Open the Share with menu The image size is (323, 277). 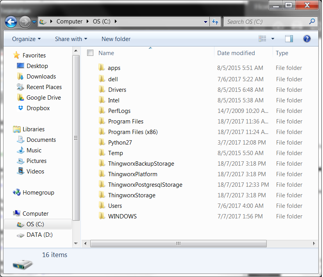pos(70,39)
